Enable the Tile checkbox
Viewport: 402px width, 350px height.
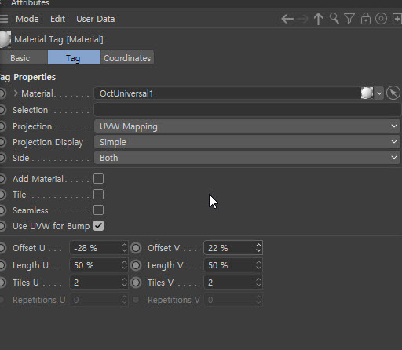98,195
